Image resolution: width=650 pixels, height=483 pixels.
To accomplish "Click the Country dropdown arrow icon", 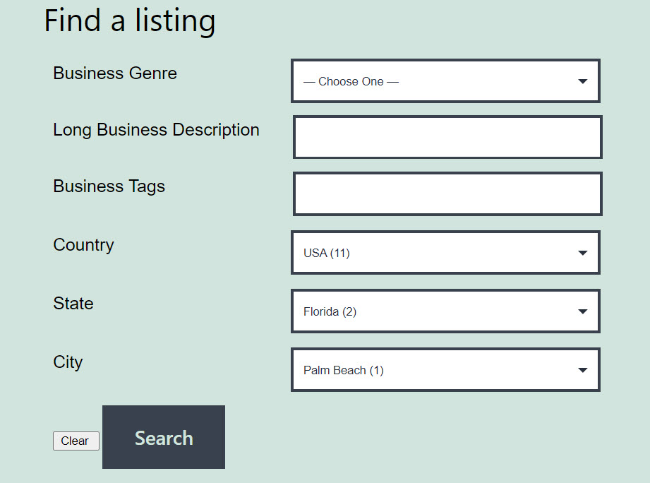I will pyautogui.click(x=582, y=253).
